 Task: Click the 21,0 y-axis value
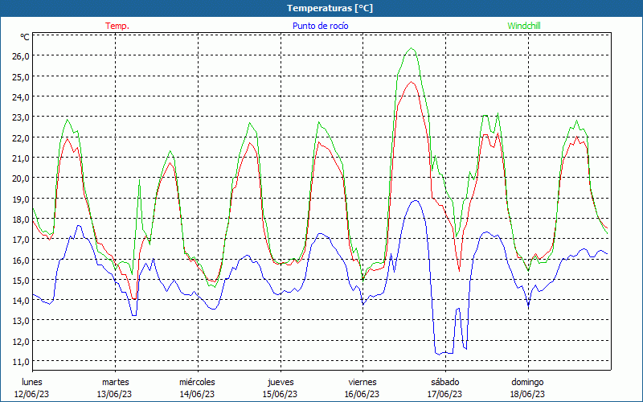[x=21, y=158]
